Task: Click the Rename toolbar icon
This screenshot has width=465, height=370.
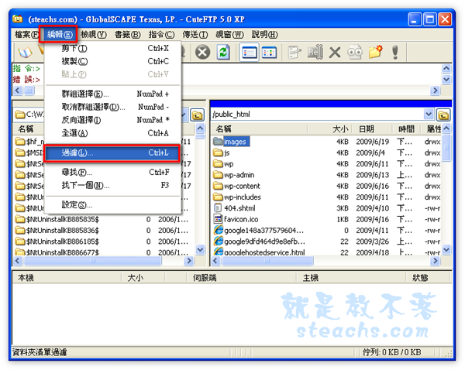Action: tap(315, 53)
